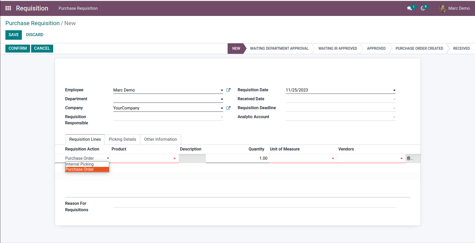Discard changes with DISCARD button
Image resolution: width=475 pixels, height=243 pixels.
tap(35, 35)
